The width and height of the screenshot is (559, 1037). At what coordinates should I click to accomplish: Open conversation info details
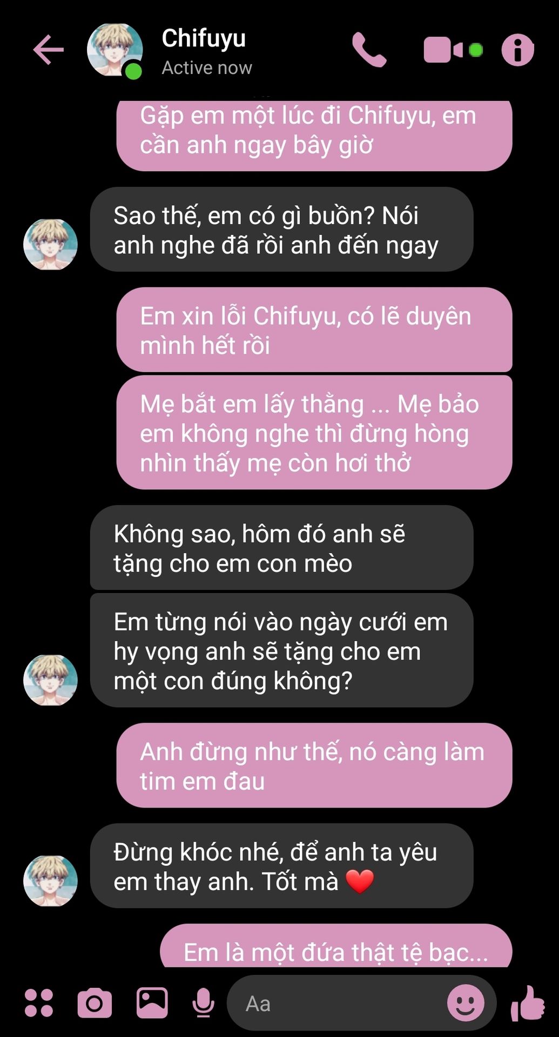[518, 50]
